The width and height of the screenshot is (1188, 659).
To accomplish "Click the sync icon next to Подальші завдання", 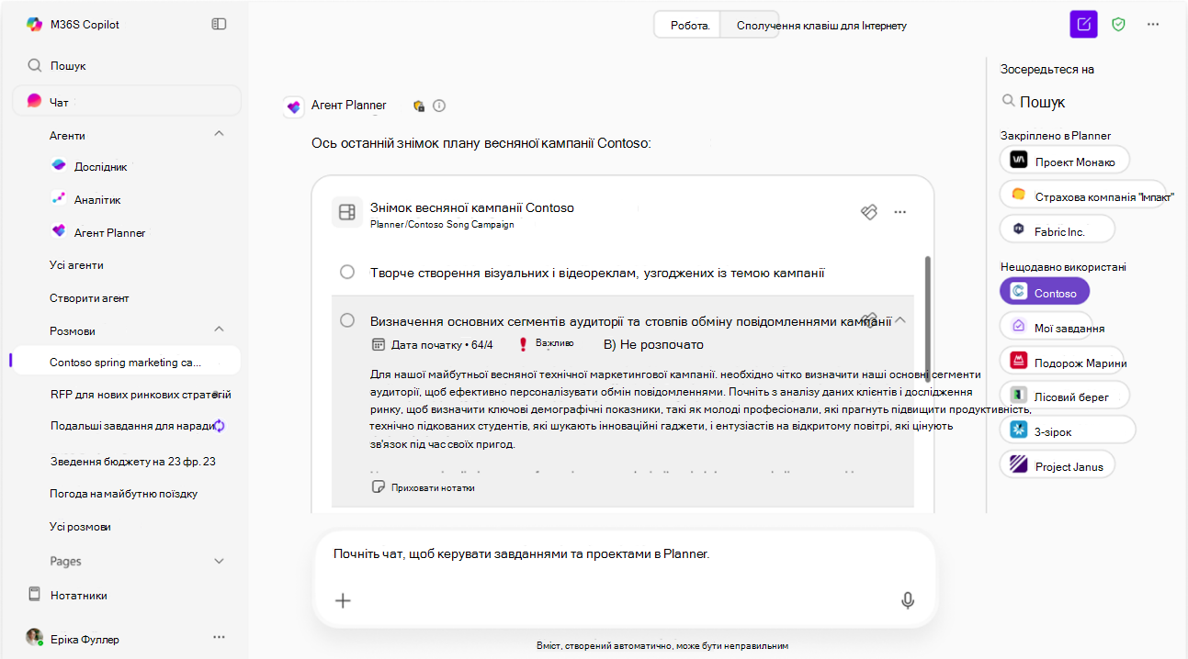I will pos(219,426).
